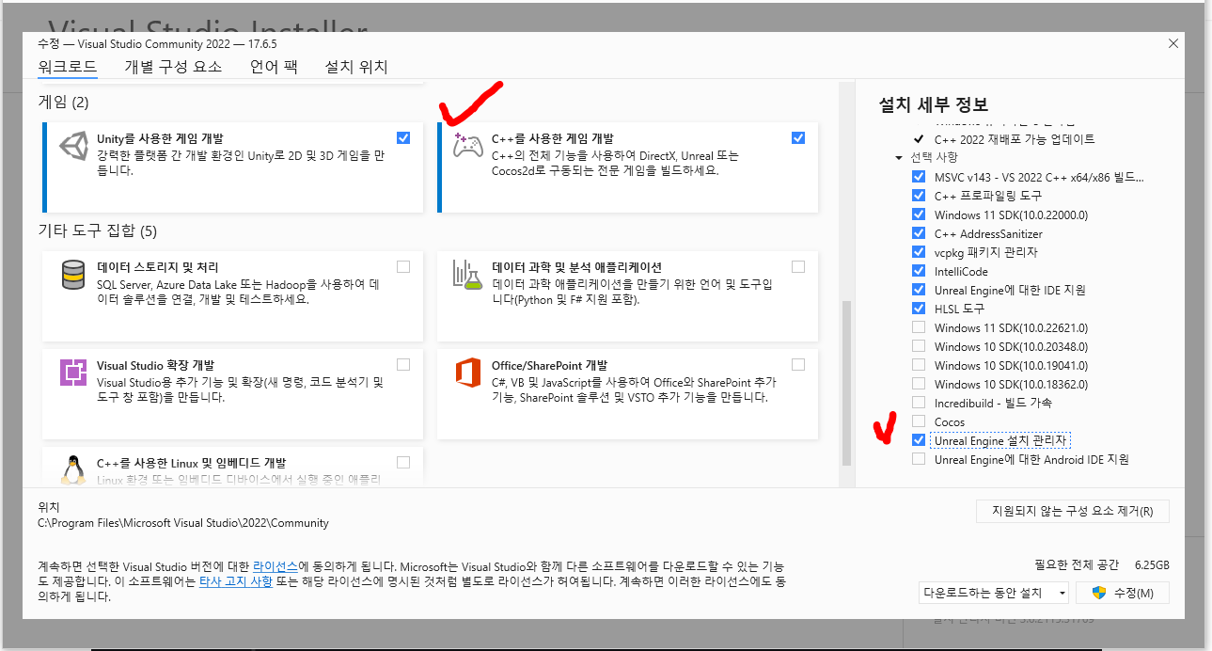Close the Visual Studio modify dialog
Viewport: 1212px width, 651px height.
(x=1173, y=43)
